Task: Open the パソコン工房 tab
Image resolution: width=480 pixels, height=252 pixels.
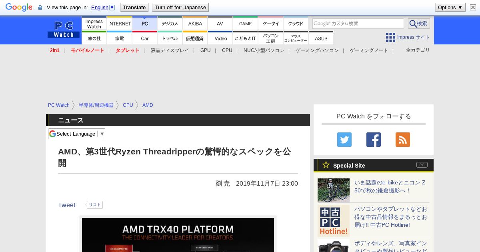Action: tap(271, 38)
